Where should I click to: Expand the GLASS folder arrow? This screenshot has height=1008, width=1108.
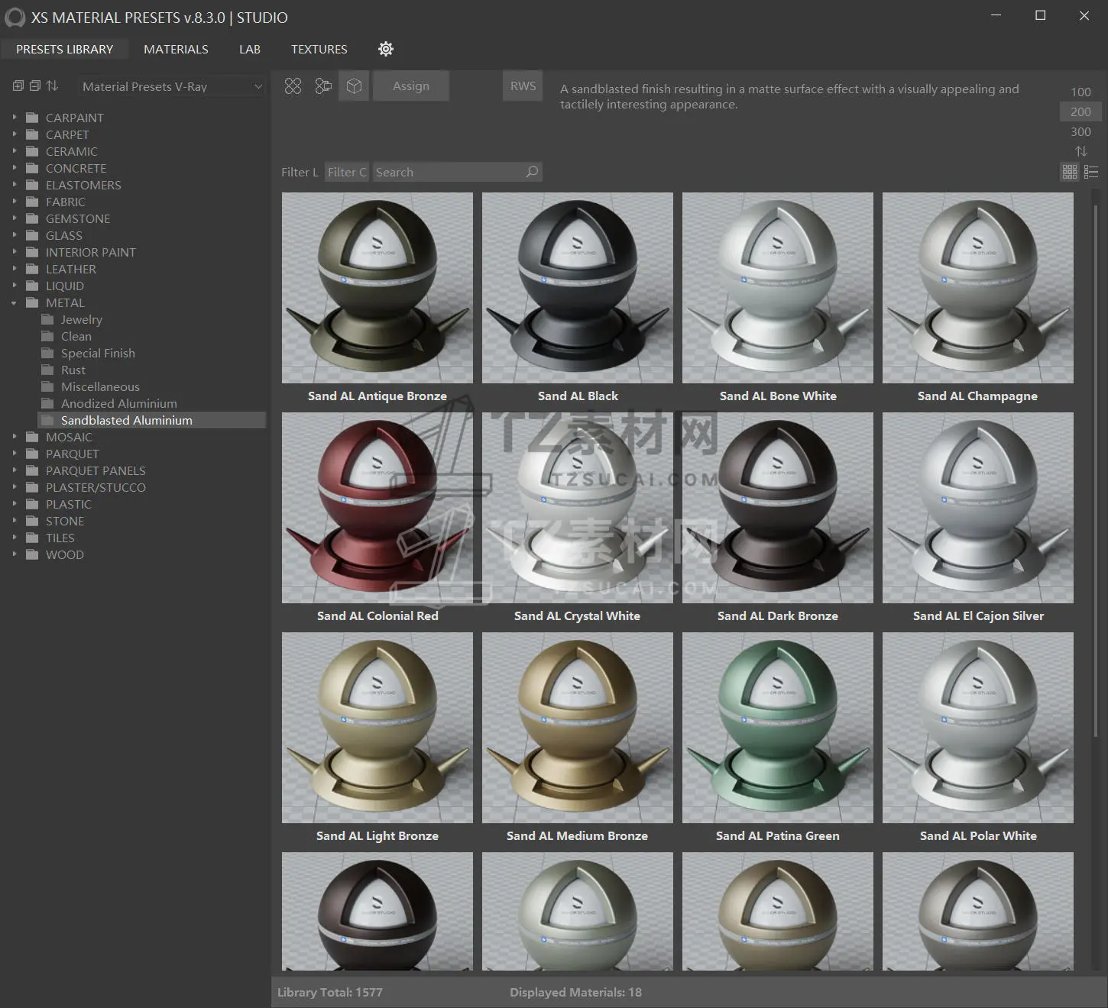pos(14,236)
